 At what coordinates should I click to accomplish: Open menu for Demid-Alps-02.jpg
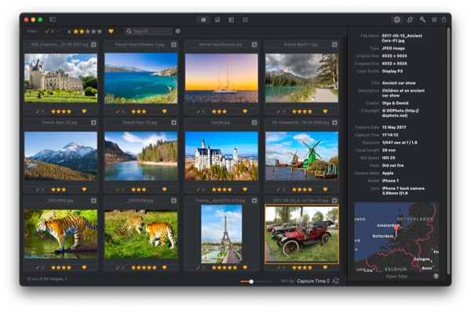tap(93, 122)
